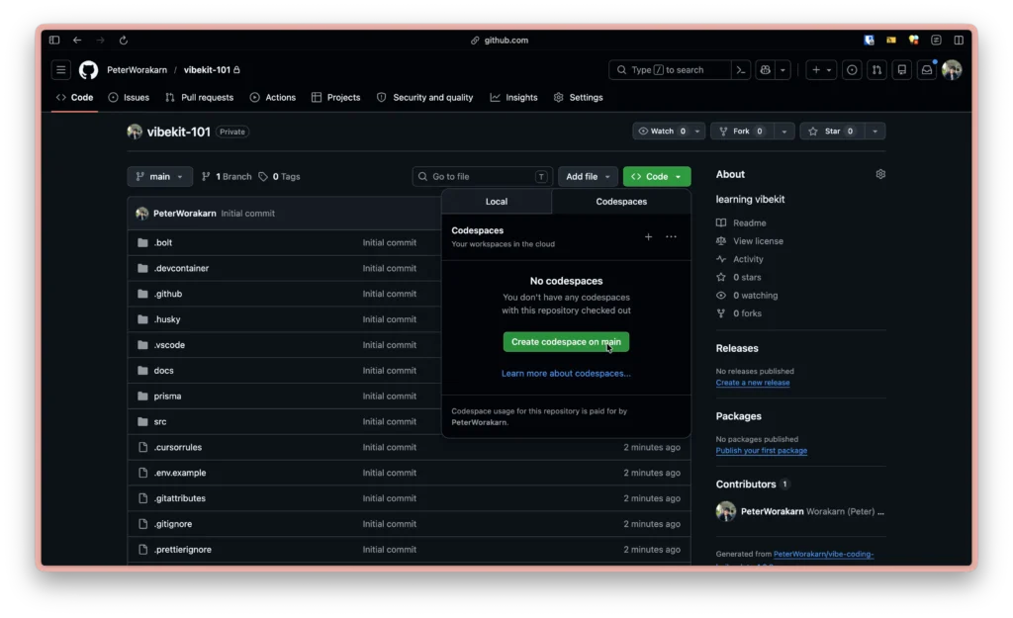This screenshot has width=1013, height=618.
Task: Open the Projects tab
Action: click(336, 98)
